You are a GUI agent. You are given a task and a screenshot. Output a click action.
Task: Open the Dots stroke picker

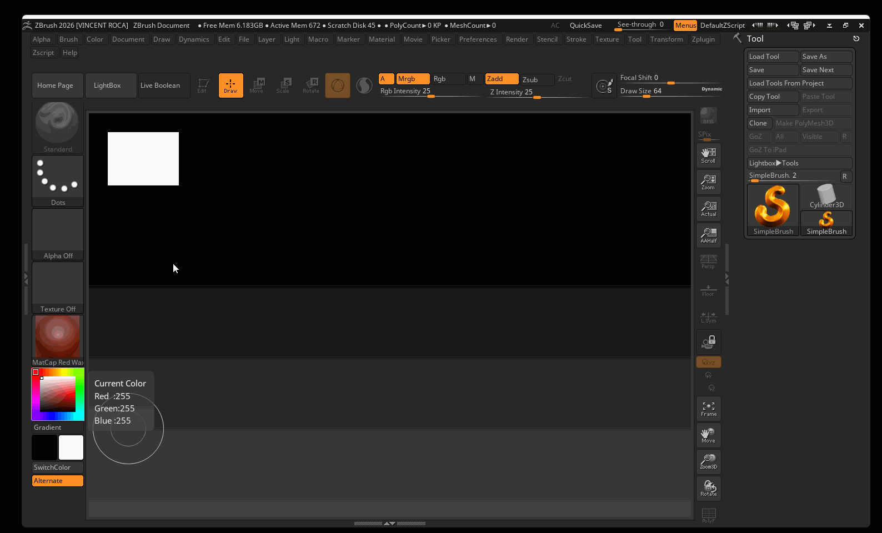tap(58, 180)
